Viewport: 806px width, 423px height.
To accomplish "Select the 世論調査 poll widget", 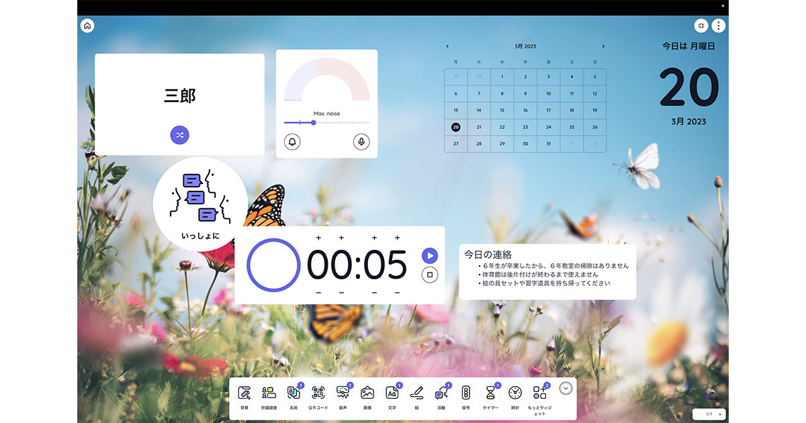I will (268, 393).
